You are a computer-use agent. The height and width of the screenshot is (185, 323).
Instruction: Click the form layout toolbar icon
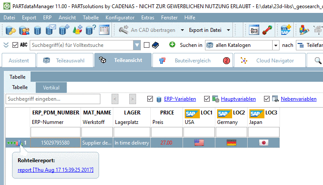coord(254,30)
